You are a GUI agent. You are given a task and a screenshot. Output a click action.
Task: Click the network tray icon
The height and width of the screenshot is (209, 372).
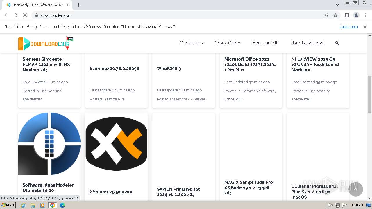337,205
